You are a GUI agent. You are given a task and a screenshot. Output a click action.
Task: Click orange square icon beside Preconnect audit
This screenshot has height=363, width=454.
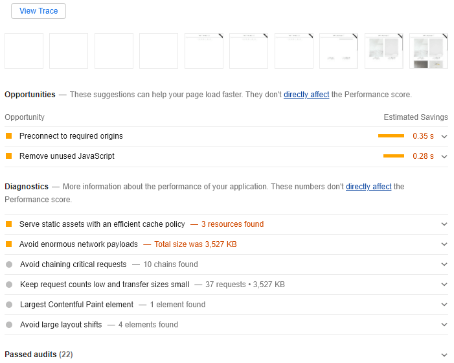point(9,136)
